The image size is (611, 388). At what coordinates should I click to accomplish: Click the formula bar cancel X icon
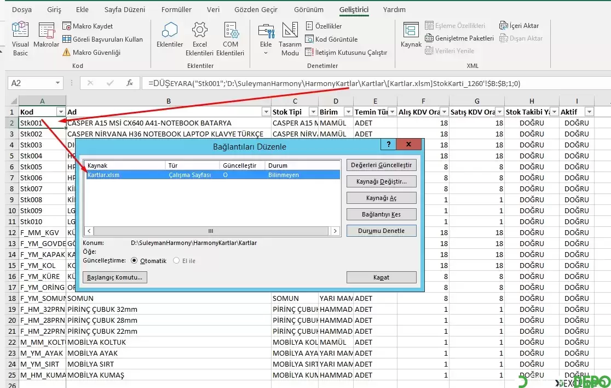point(90,83)
